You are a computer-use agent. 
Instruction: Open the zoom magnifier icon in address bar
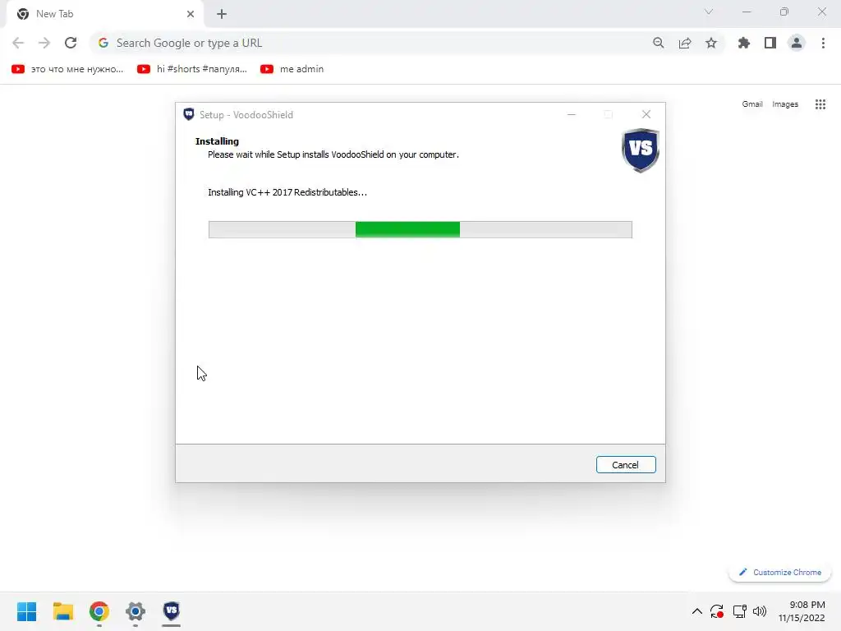[659, 43]
